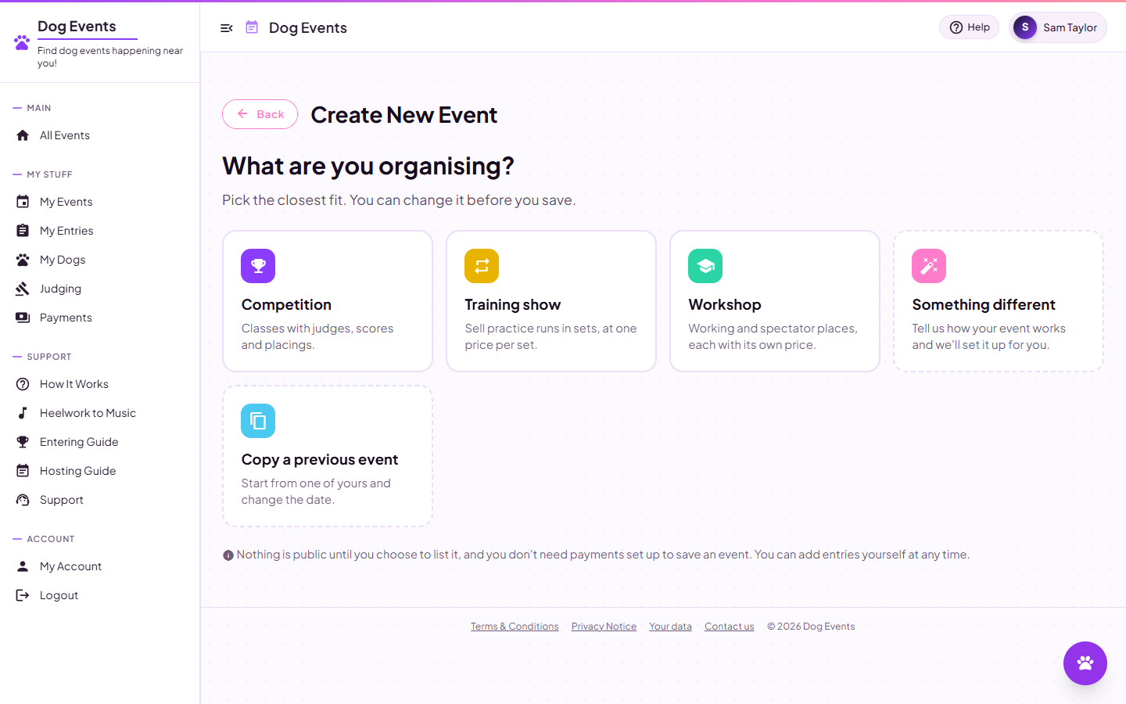Click the calendar icon beside Dog Events header
Screen dimensions: 1126x704
[x=252, y=27]
